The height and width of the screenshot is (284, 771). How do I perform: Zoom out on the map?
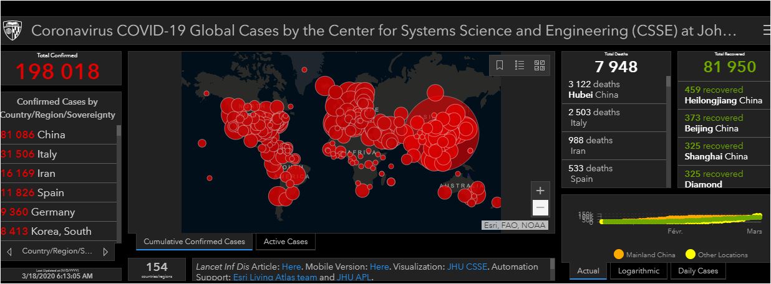click(540, 208)
